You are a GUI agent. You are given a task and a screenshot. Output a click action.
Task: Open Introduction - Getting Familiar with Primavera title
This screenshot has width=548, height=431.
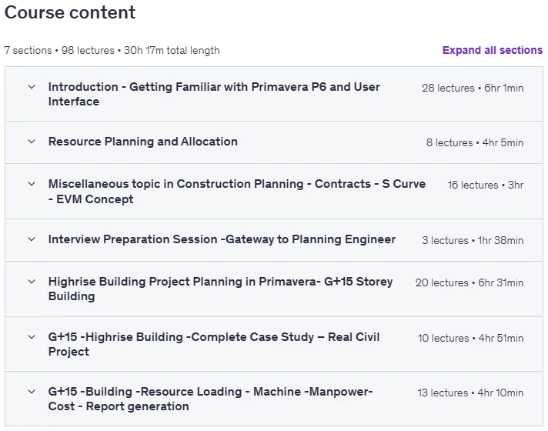point(214,94)
